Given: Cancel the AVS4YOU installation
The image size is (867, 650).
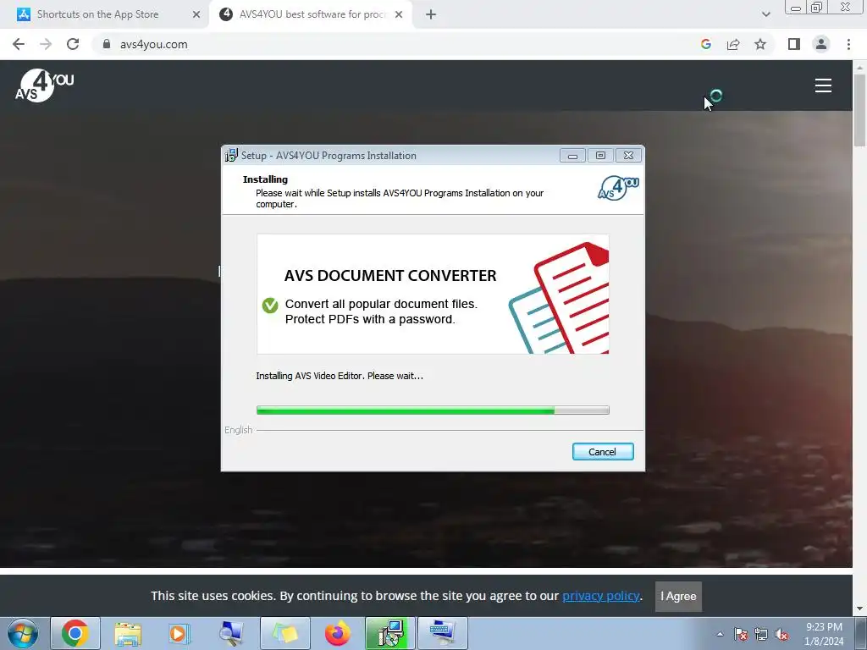Looking at the screenshot, I should point(603,452).
